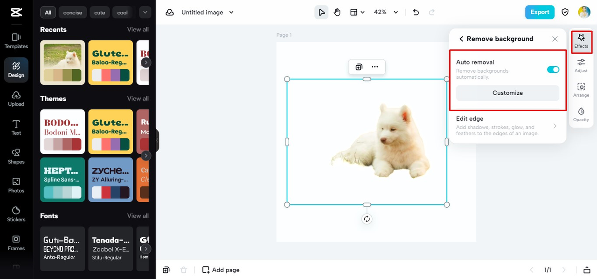Undo the last action

tap(416, 13)
